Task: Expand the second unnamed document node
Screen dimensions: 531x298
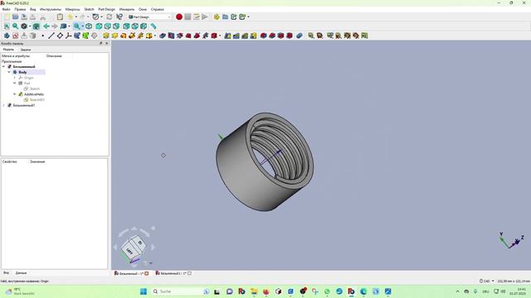Action: pos(3,105)
